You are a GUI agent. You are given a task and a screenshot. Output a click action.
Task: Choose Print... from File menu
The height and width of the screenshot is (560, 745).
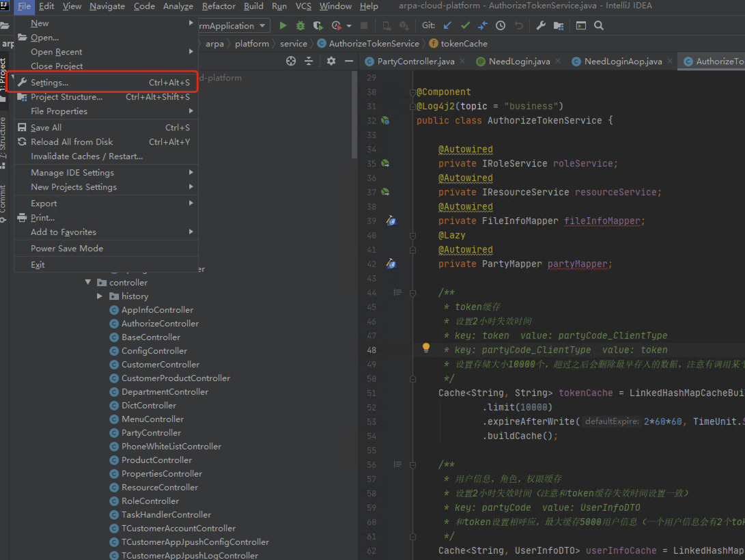coord(106,218)
